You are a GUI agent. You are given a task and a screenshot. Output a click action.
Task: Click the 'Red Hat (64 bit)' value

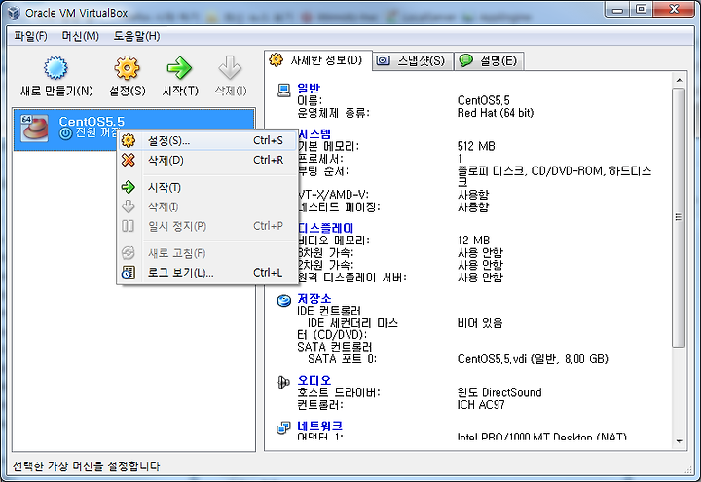tap(496, 113)
